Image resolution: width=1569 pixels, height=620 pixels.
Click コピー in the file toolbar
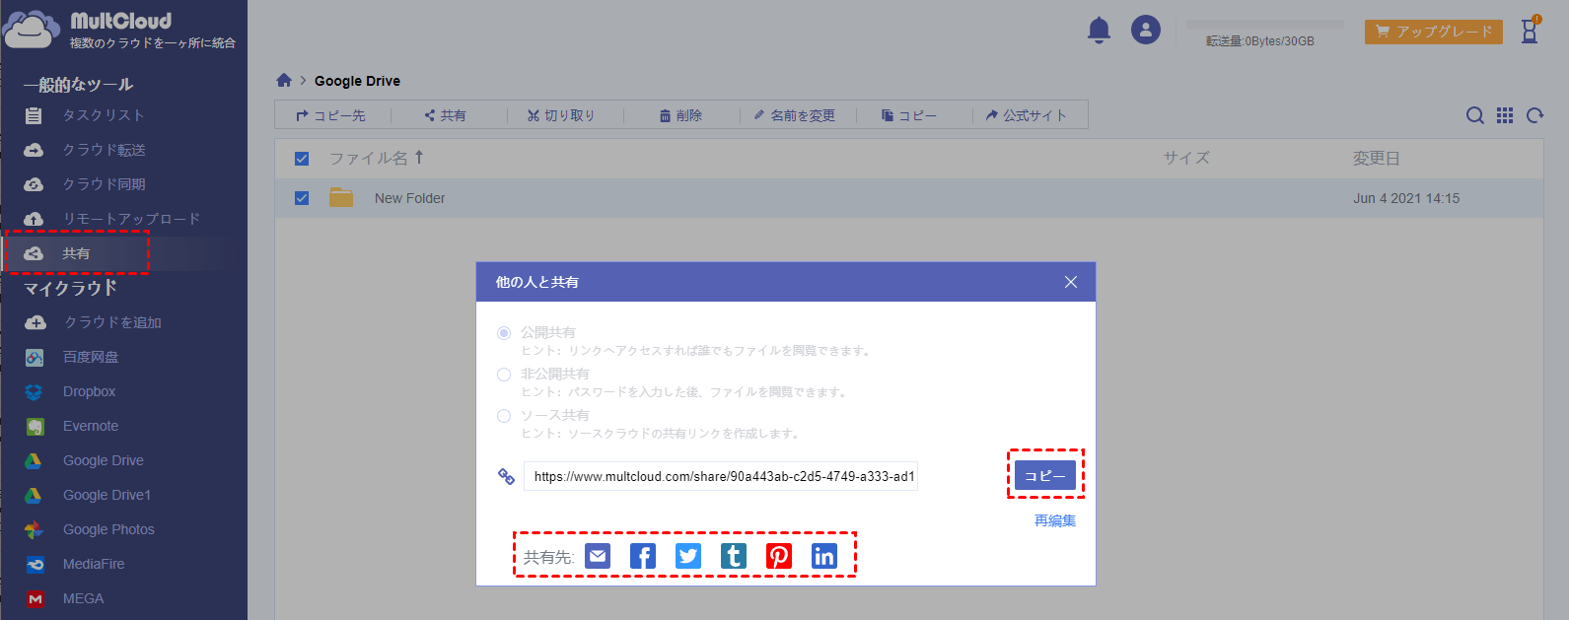[x=909, y=115]
